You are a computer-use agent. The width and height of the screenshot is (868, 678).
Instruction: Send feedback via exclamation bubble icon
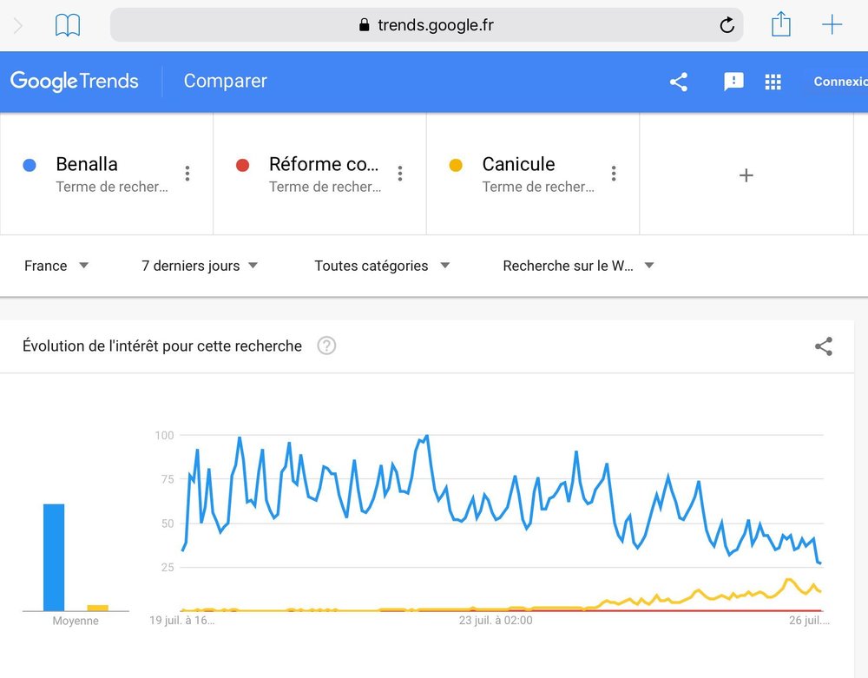click(733, 82)
